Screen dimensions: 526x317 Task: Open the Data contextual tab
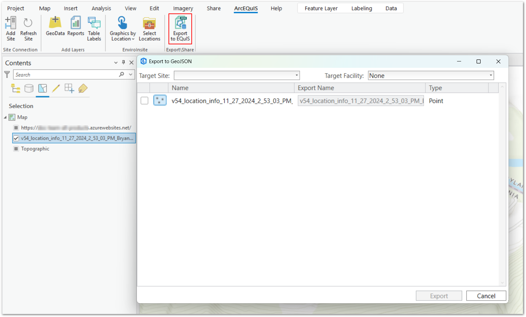point(391,8)
